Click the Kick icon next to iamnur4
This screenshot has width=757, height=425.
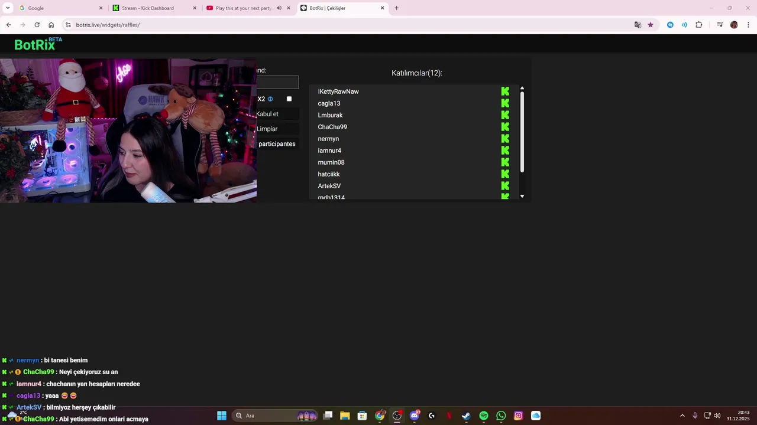[505, 151]
